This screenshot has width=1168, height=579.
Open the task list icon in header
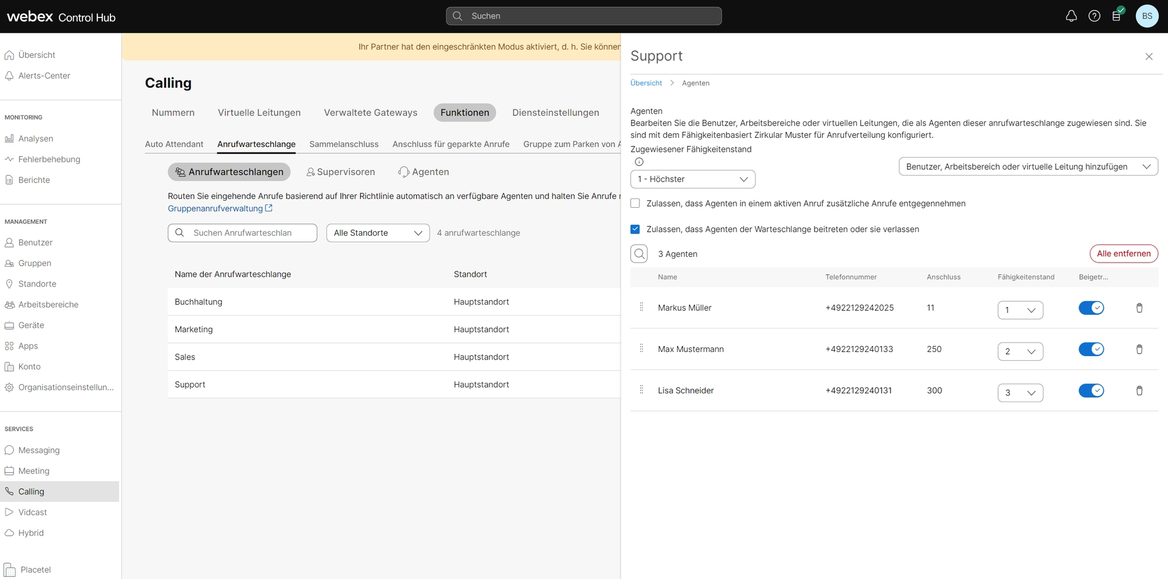1117,16
